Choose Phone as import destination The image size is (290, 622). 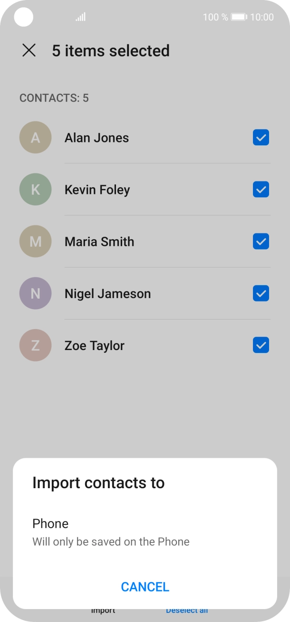tap(111, 532)
